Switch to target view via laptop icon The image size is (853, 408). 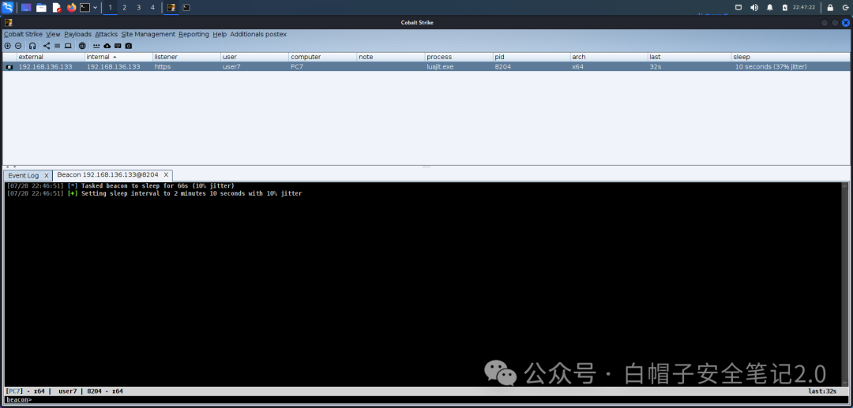[68, 47]
